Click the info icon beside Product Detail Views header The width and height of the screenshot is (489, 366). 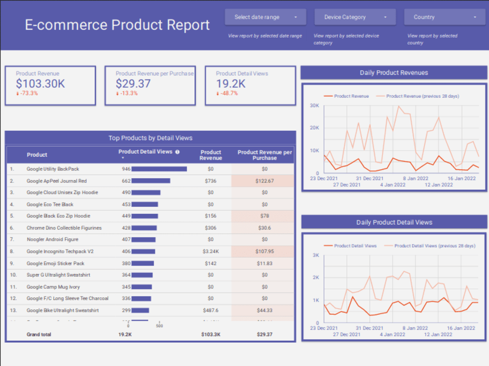click(x=177, y=152)
